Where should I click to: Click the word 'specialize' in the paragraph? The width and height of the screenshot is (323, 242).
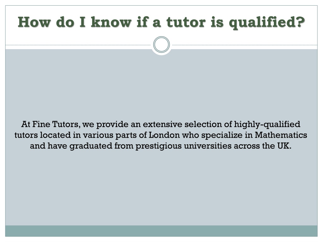click(x=222, y=135)
